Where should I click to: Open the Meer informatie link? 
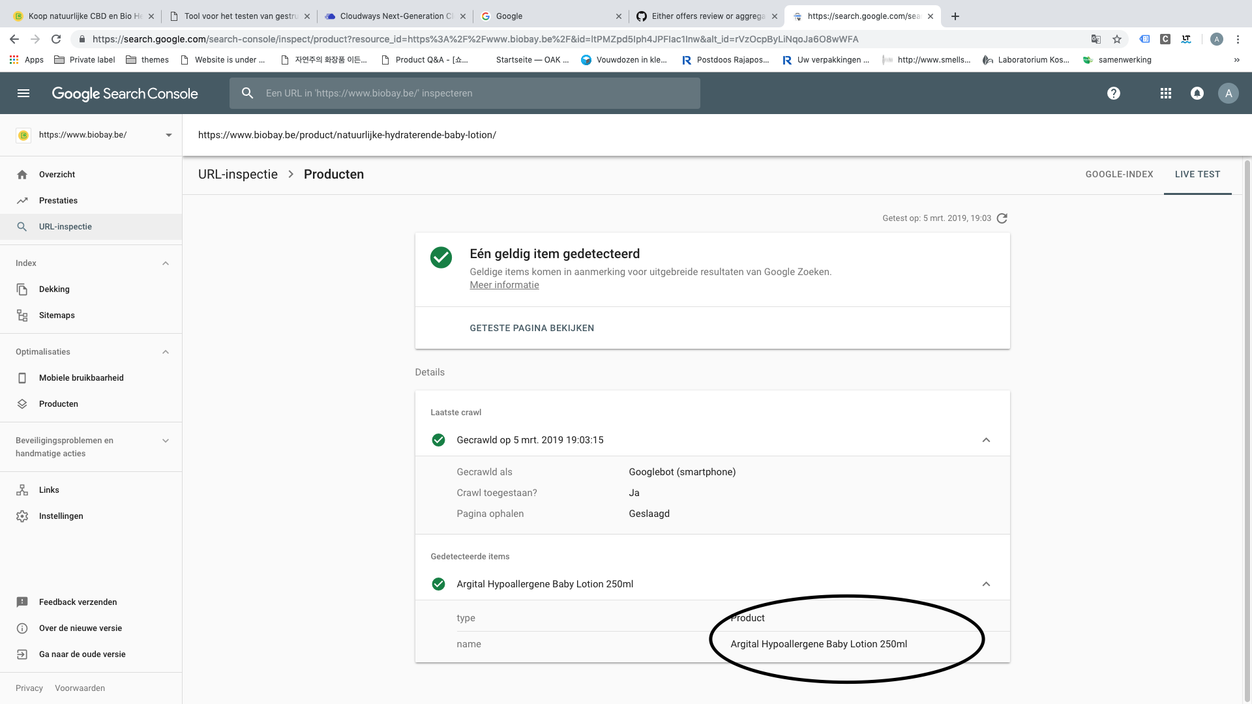click(x=504, y=285)
